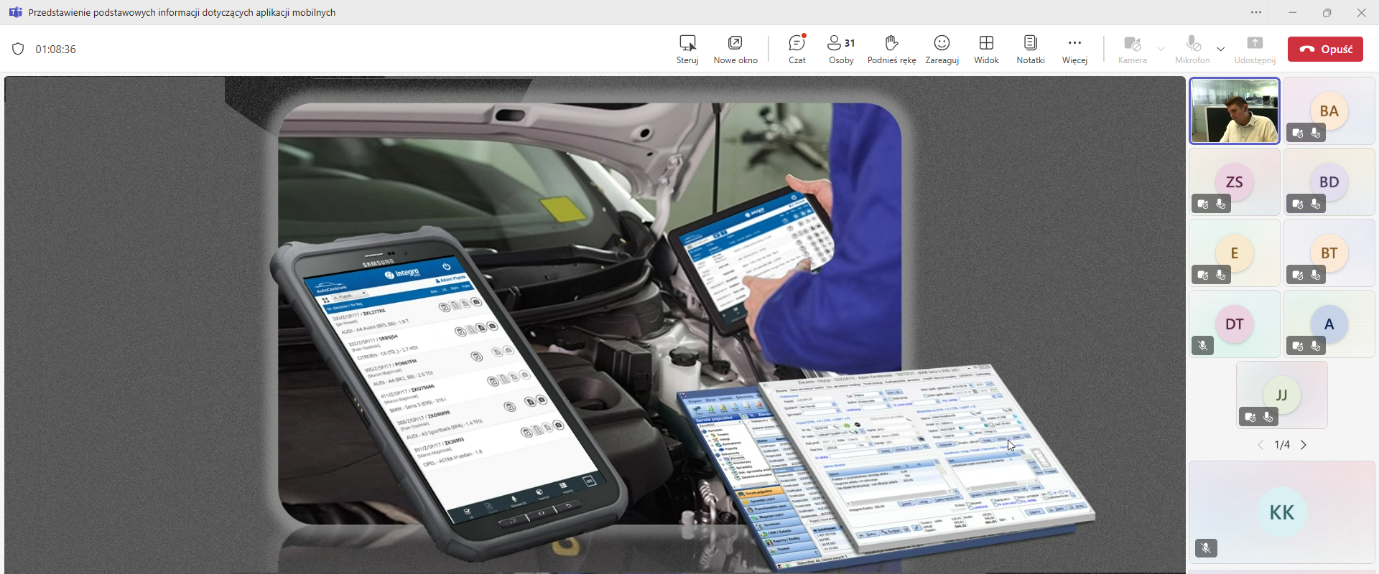
Task: Click the shared presentation slide image
Action: 595,324
